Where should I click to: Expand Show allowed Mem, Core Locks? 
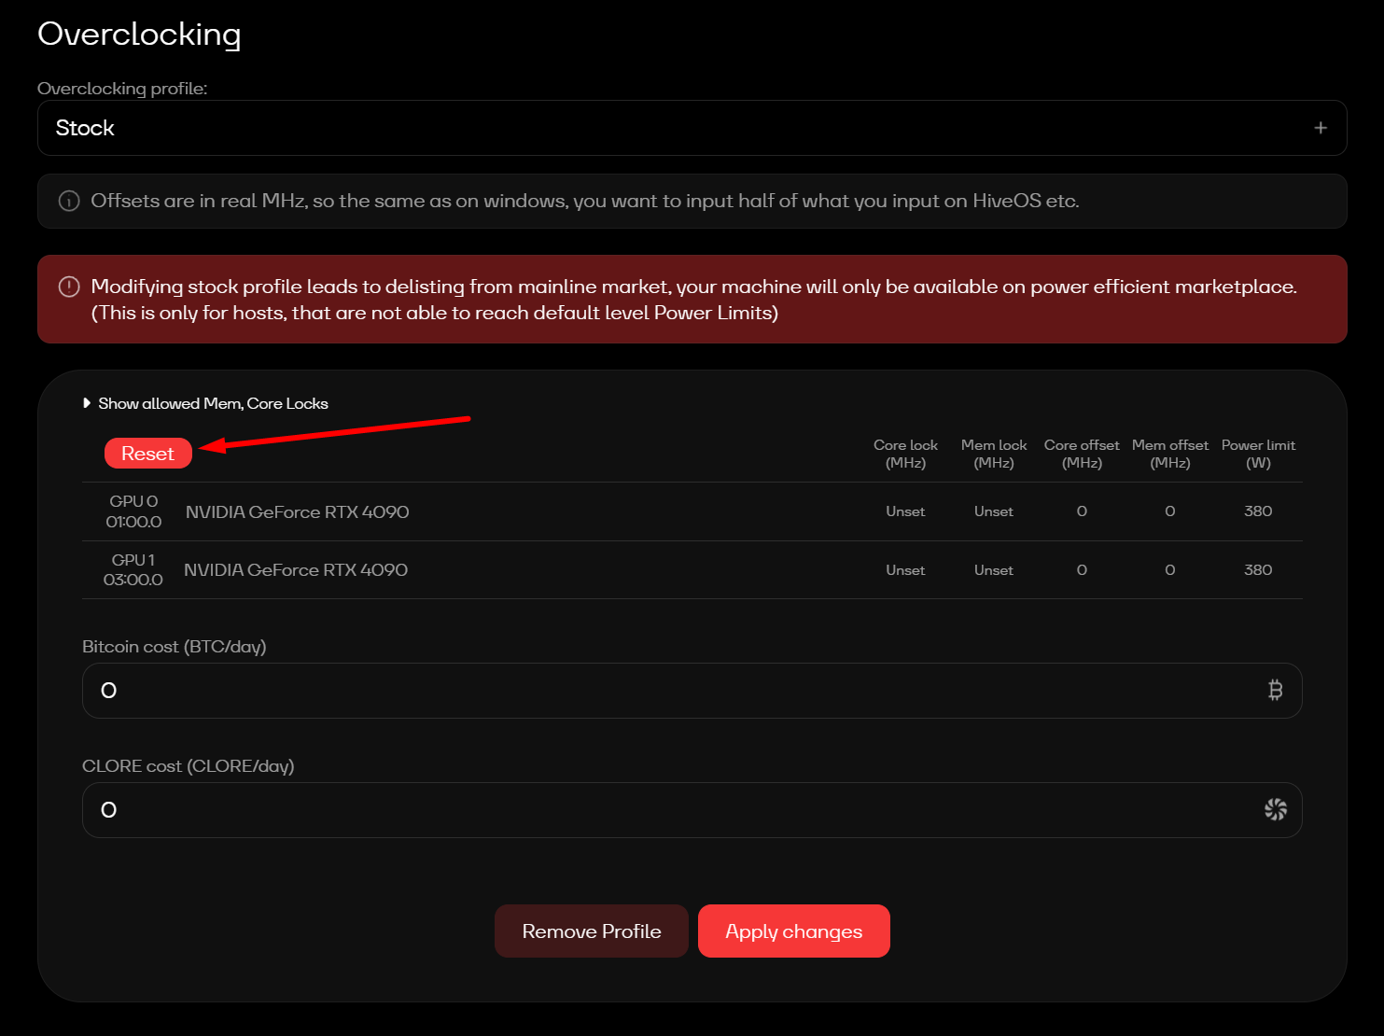[x=206, y=404]
